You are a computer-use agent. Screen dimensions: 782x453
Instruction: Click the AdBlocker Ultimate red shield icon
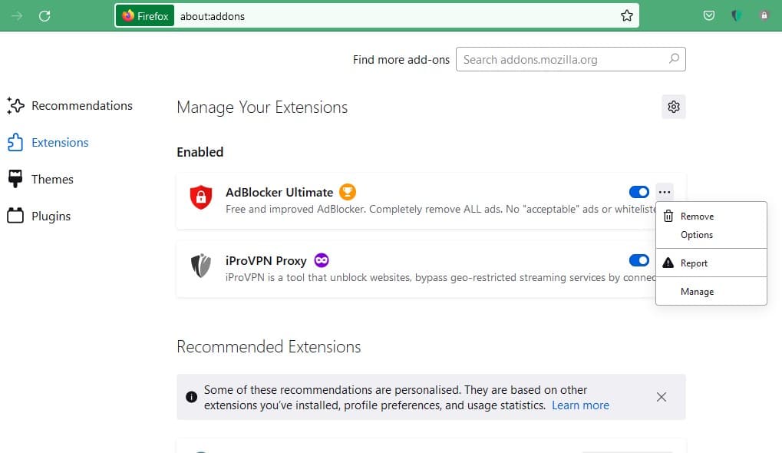[x=201, y=197]
